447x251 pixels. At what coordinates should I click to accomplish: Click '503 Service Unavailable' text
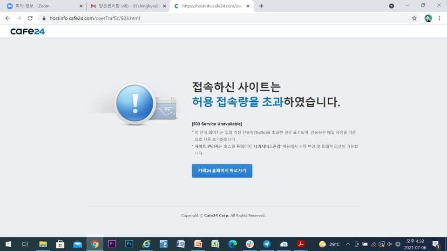coord(217,124)
